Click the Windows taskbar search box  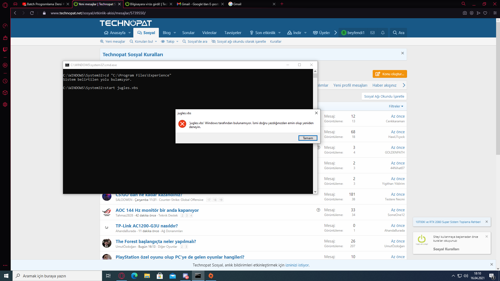coord(57,276)
